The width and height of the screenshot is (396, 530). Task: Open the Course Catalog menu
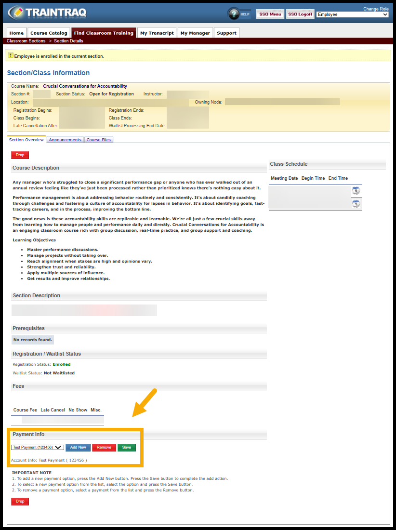click(x=49, y=33)
